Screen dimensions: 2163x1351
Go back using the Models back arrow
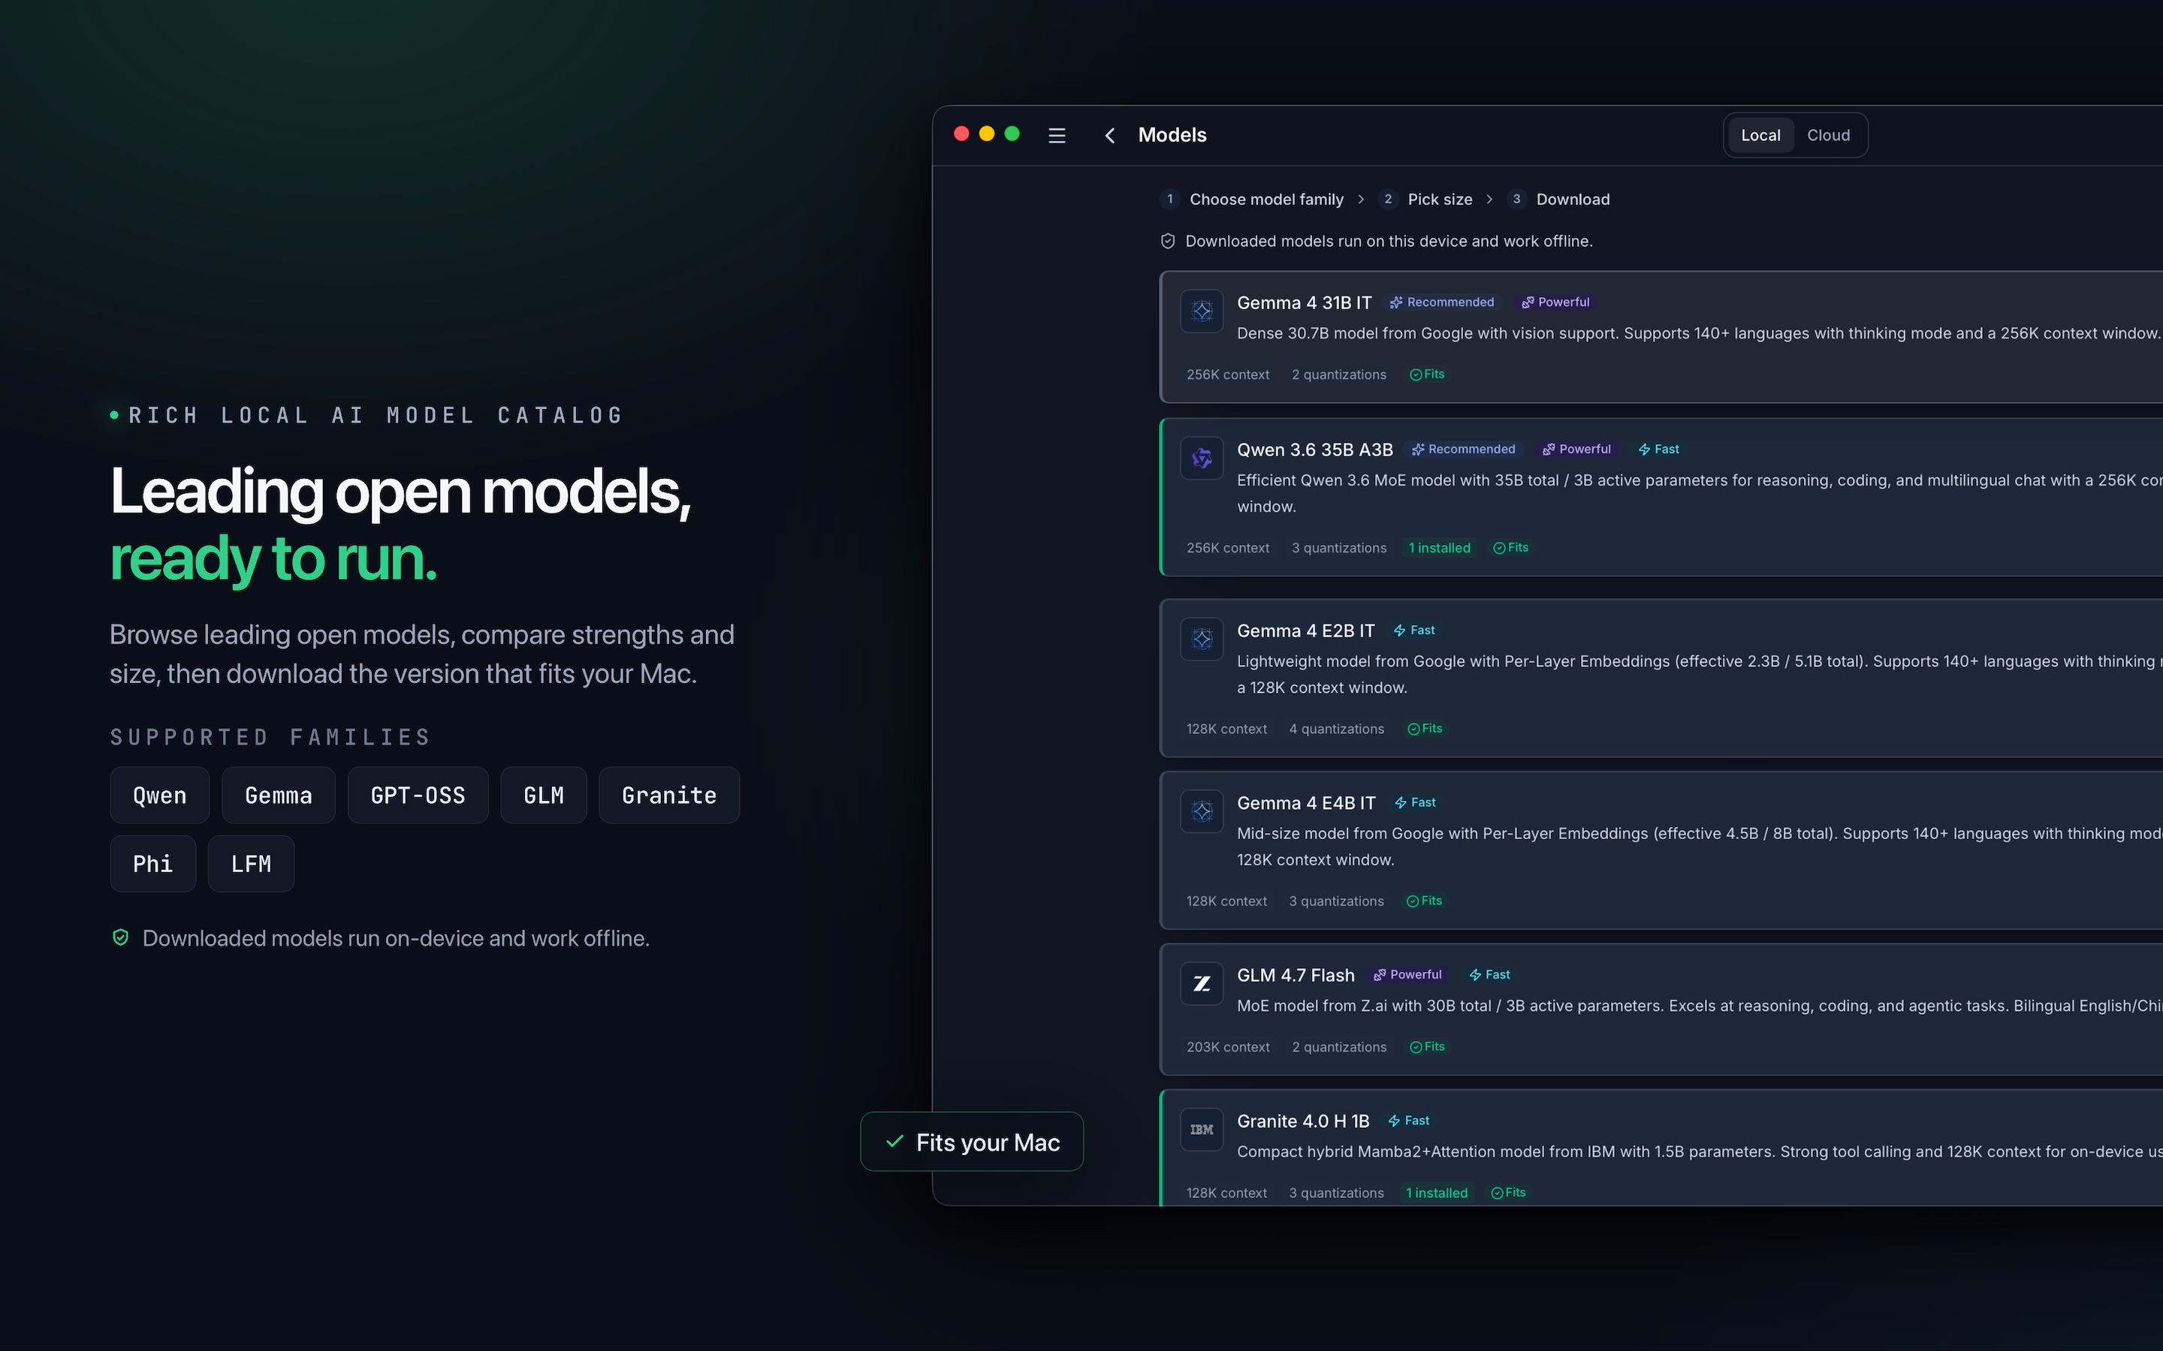pos(1109,135)
